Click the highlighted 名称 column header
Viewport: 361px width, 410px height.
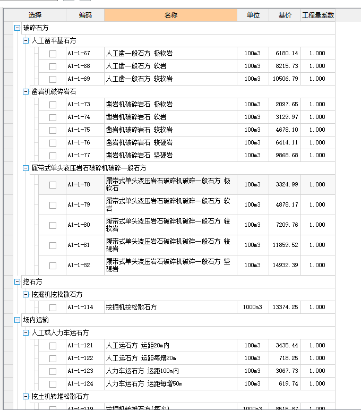tap(171, 15)
